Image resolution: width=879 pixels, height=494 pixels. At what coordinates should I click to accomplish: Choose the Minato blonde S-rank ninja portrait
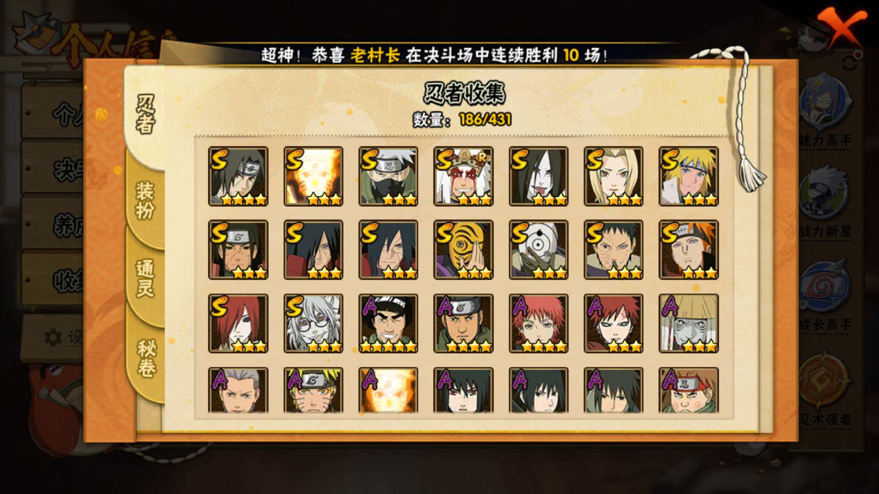point(689,177)
